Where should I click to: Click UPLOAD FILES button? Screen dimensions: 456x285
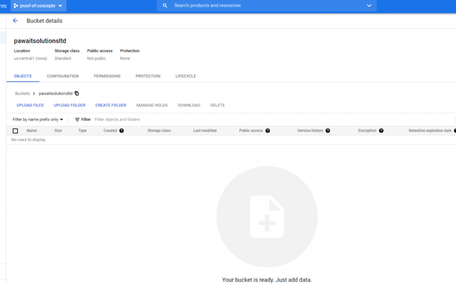click(30, 105)
